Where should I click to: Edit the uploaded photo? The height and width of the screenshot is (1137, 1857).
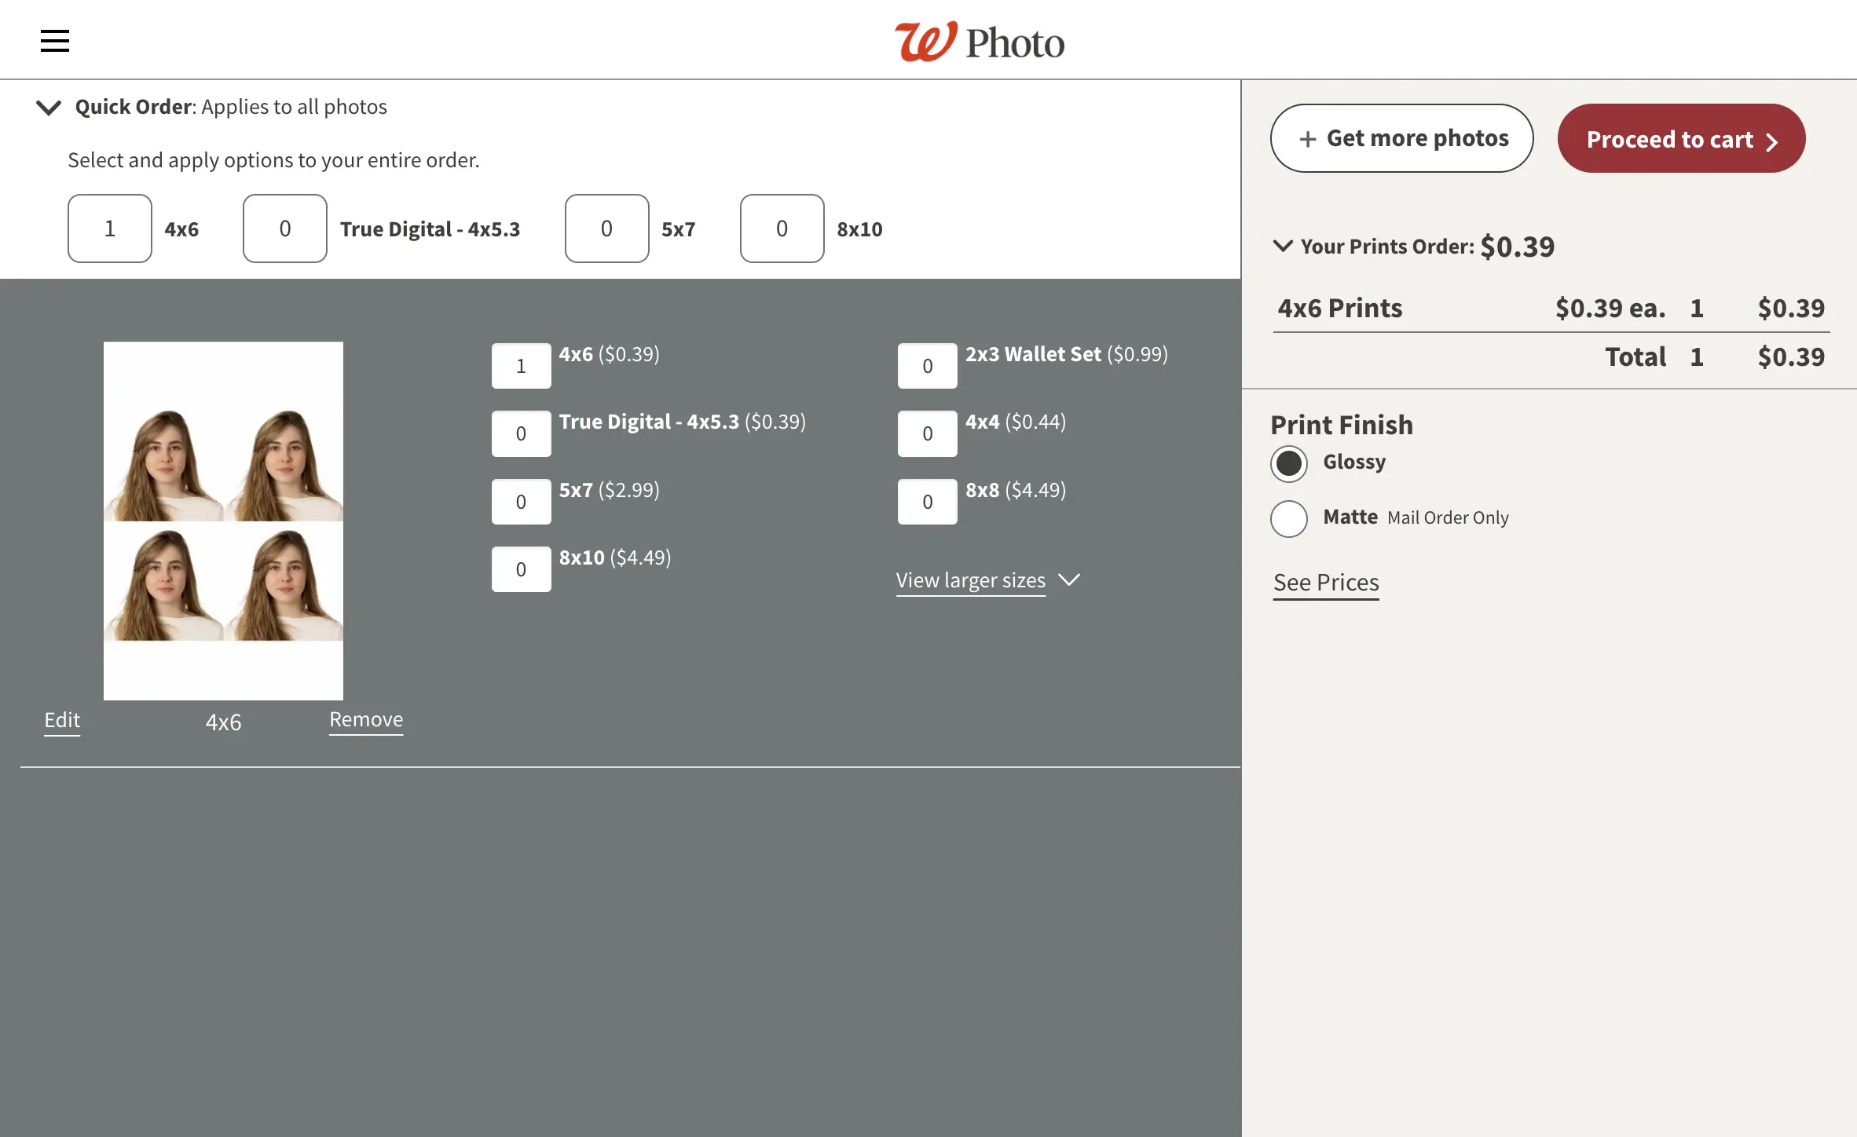coord(62,720)
